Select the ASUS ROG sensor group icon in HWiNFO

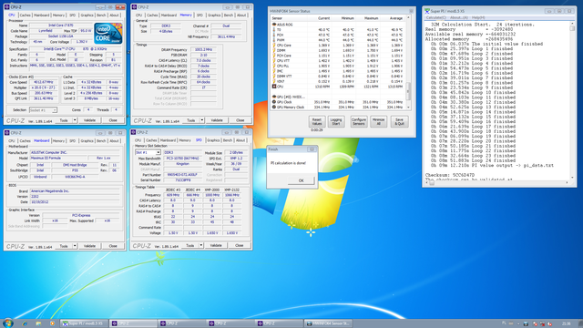[x=274, y=25]
